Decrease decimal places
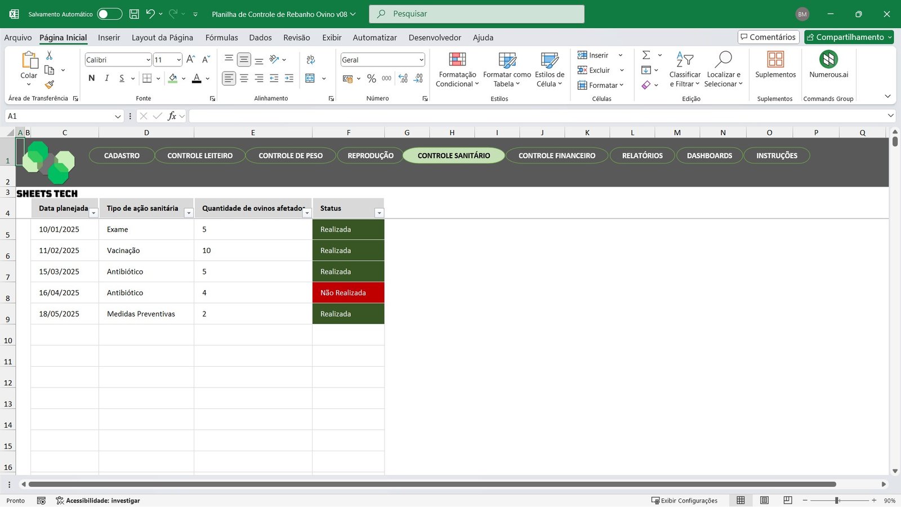901x507 pixels. 418,78
